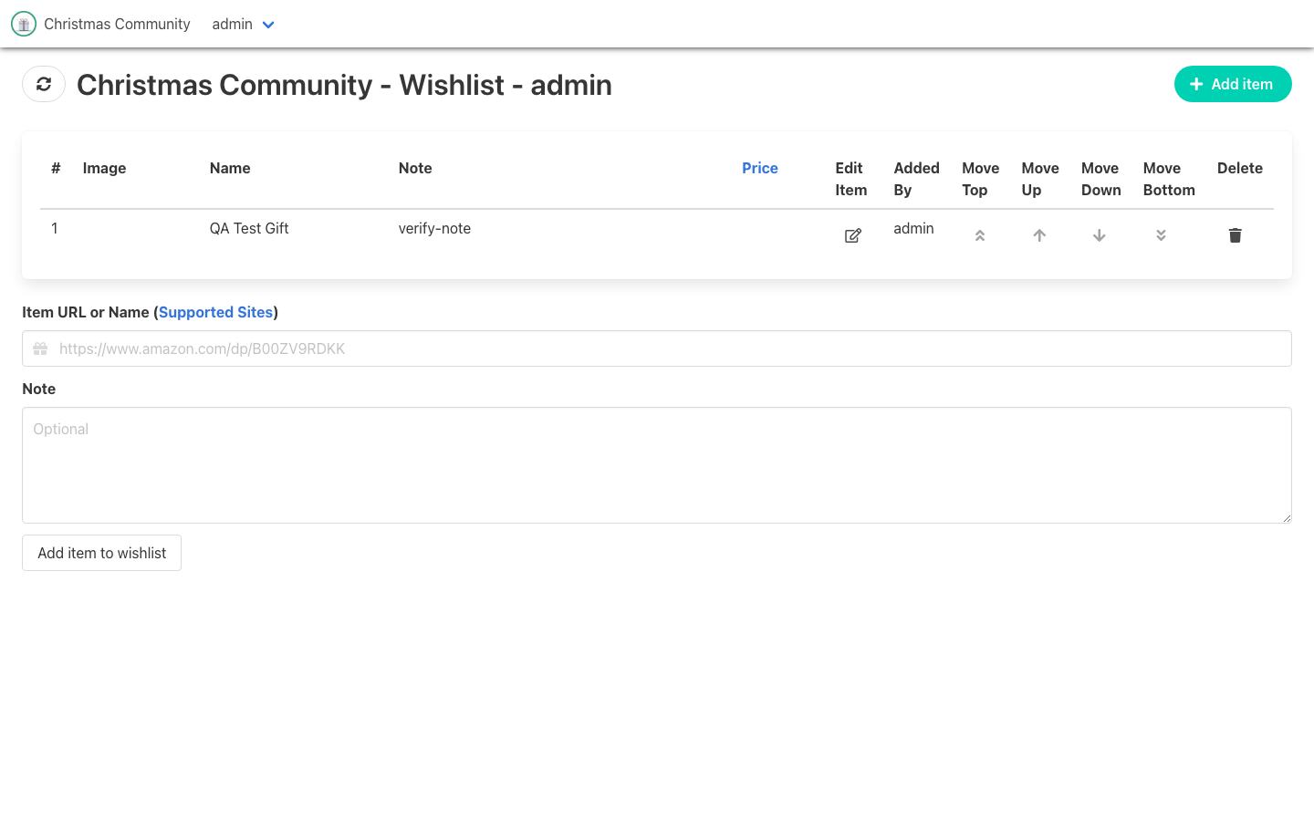1314x821 pixels.
Task: Click the Wishlist page title heading
Action: click(344, 85)
